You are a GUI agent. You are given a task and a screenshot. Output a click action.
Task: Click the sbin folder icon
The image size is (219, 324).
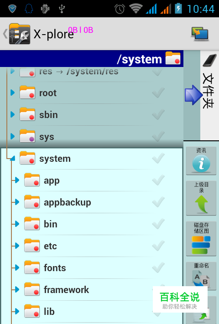coord(27,114)
